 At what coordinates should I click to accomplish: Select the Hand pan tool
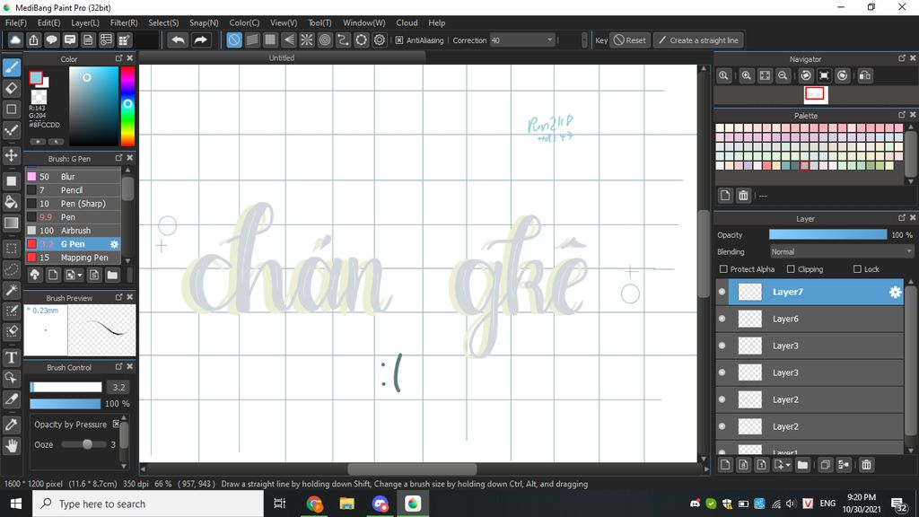coord(11,445)
